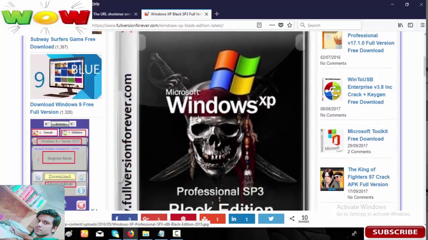Focus the address bar URL

tap(157, 25)
